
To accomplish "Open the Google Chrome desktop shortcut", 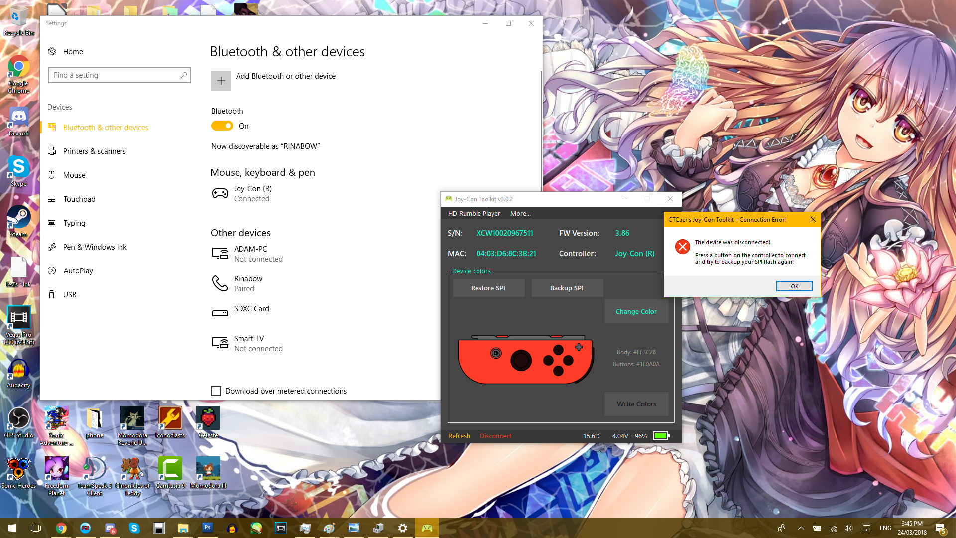I will [19, 74].
